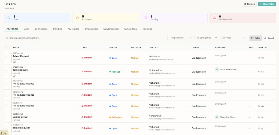Open the Pending summary card
The image size is (279, 135).
[x=174, y=18]
